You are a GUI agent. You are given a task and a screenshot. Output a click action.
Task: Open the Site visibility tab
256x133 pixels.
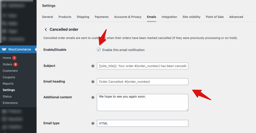tap(191, 17)
